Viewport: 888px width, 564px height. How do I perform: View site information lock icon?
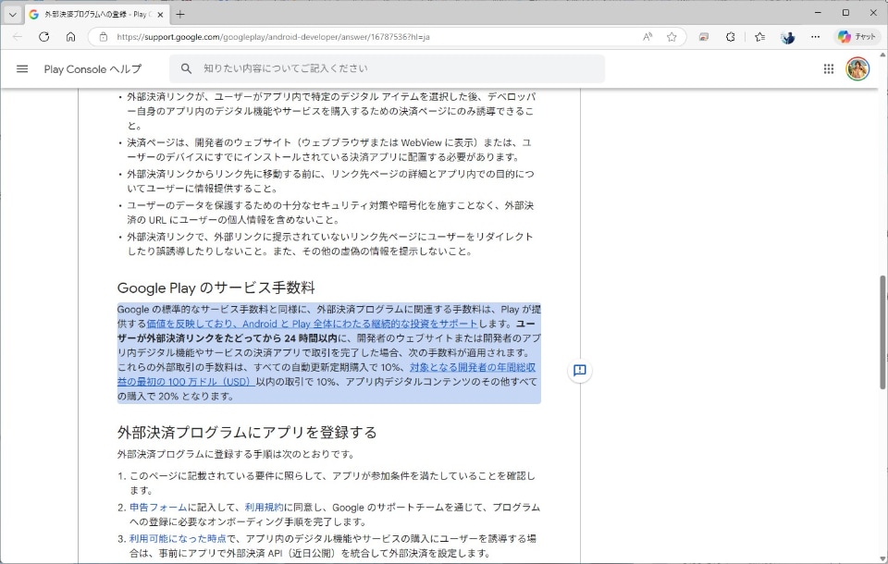click(x=103, y=37)
